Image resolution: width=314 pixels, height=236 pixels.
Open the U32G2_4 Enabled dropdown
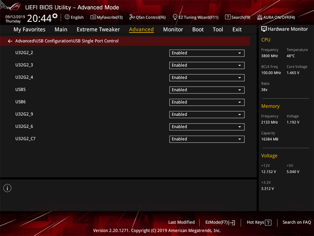(207, 78)
